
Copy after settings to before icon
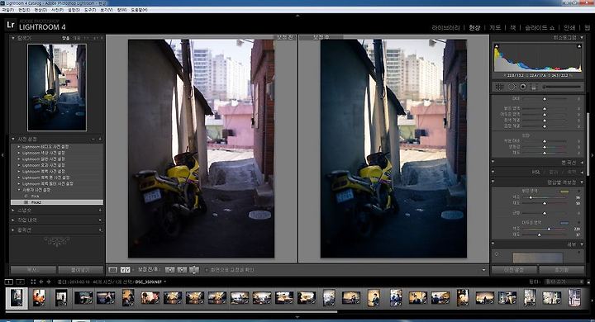[x=182, y=270]
